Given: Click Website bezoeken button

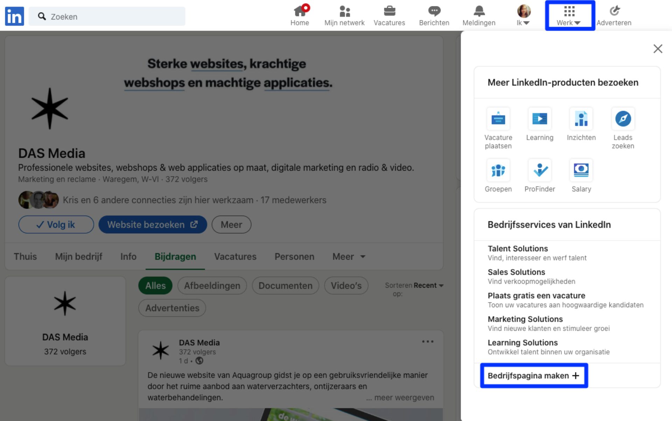Looking at the screenshot, I should (x=153, y=225).
